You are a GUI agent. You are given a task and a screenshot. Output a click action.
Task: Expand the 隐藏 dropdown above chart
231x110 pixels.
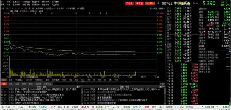point(162,8)
